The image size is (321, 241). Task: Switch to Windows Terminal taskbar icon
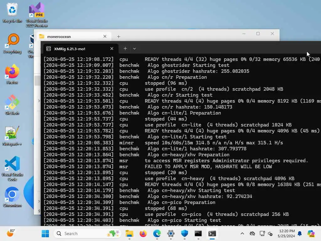pos(212,233)
